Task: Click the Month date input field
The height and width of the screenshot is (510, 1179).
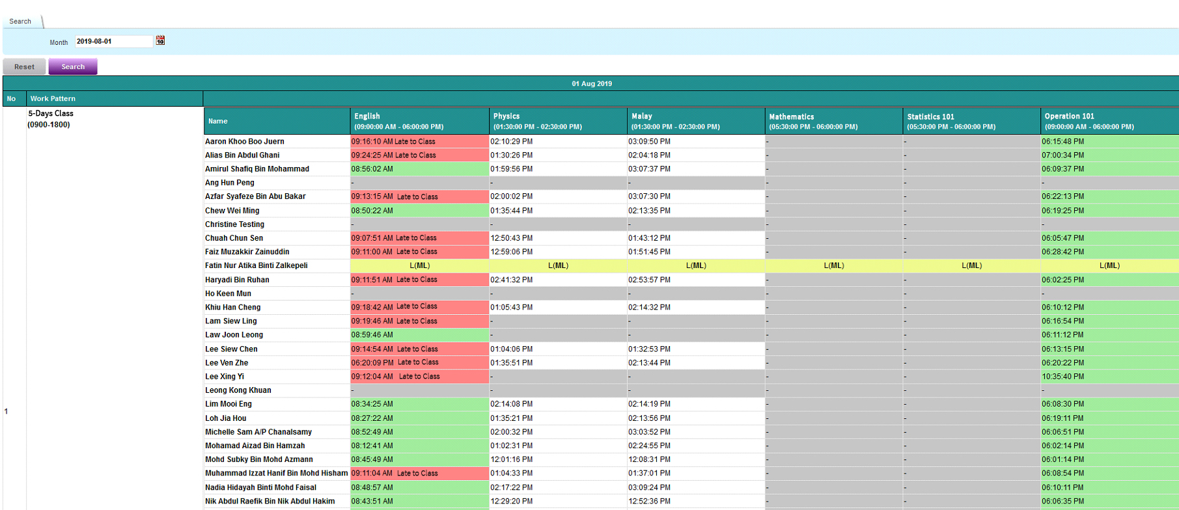Action: click(x=114, y=41)
